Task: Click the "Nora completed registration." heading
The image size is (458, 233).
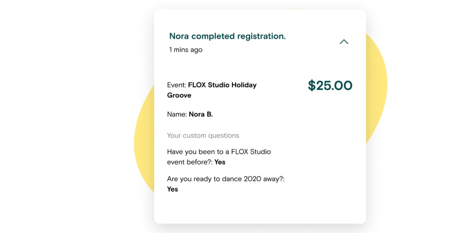Action: pos(227,36)
